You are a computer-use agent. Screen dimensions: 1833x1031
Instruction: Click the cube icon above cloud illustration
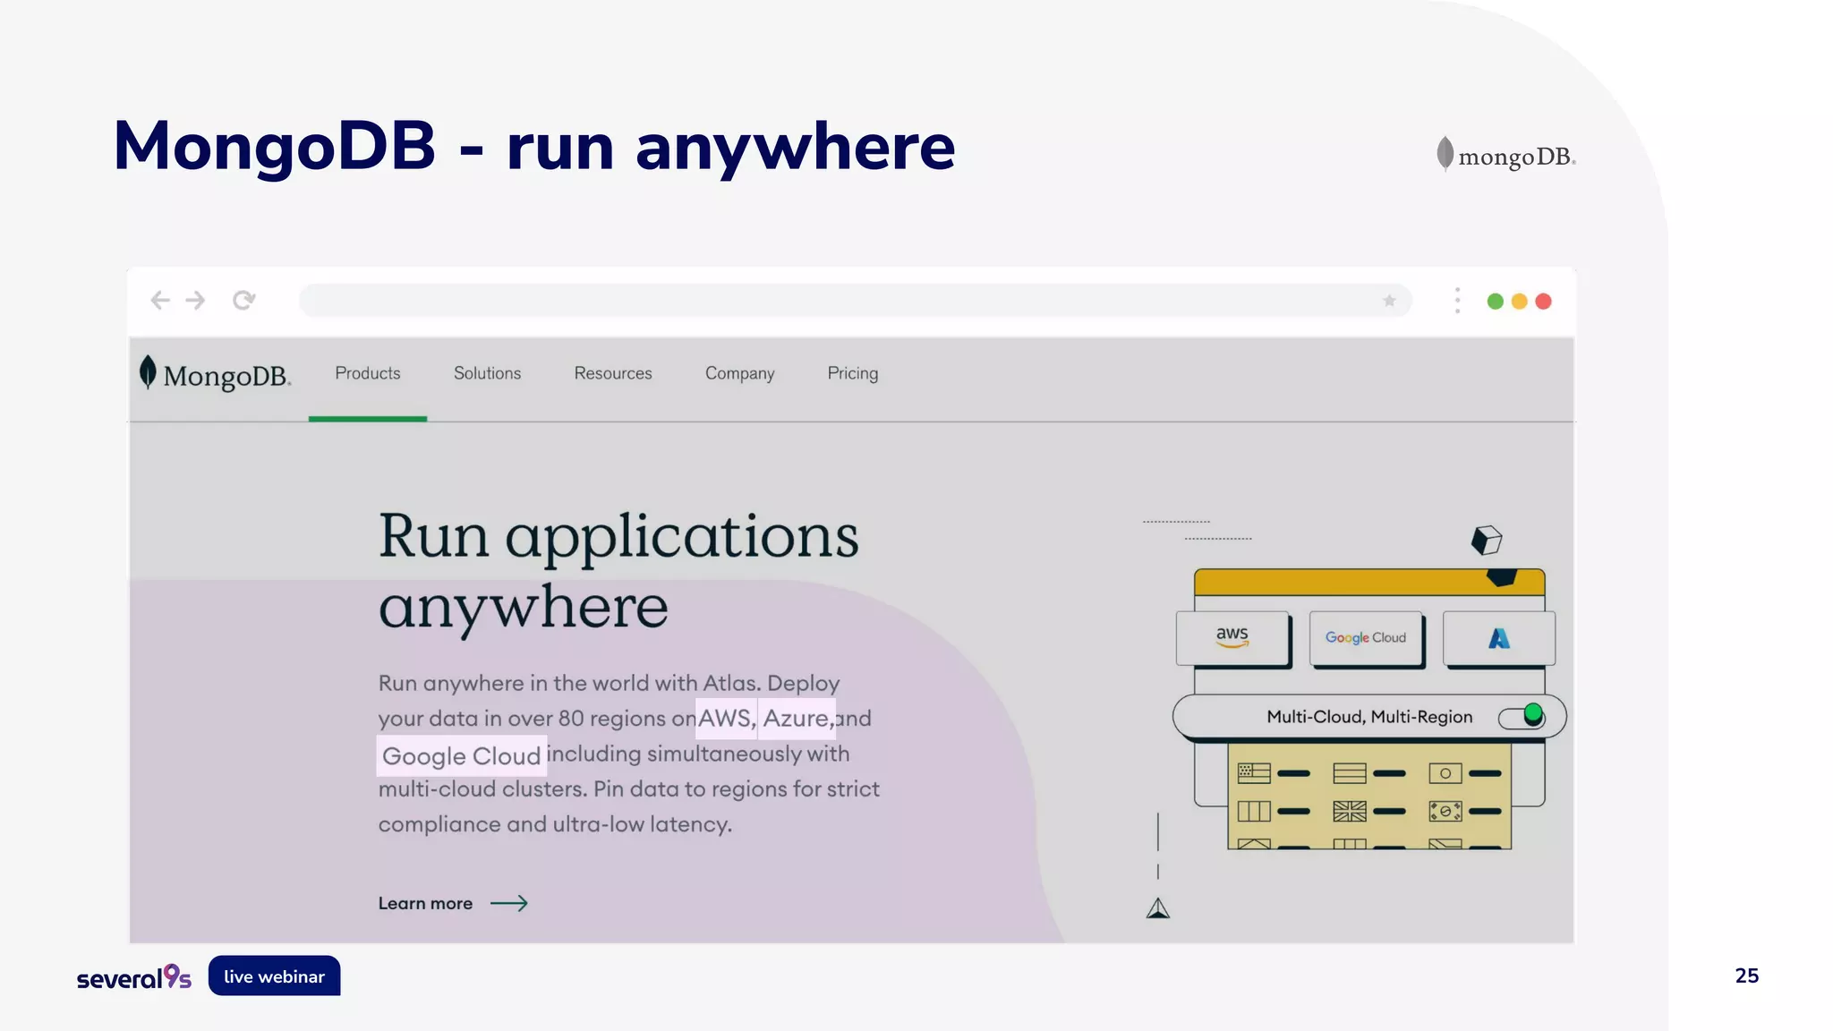(1486, 541)
